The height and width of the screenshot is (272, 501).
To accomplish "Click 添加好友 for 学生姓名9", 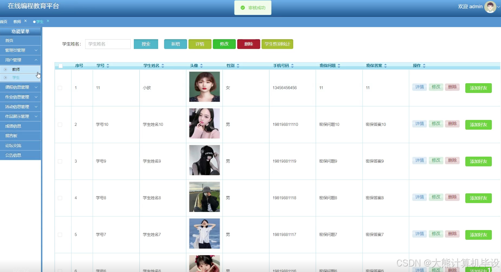I will point(479,162).
